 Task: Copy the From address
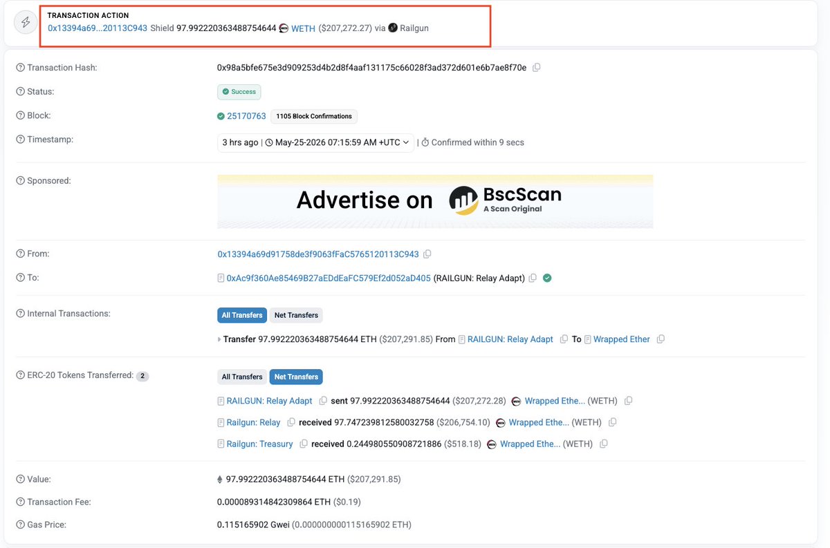(427, 254)
